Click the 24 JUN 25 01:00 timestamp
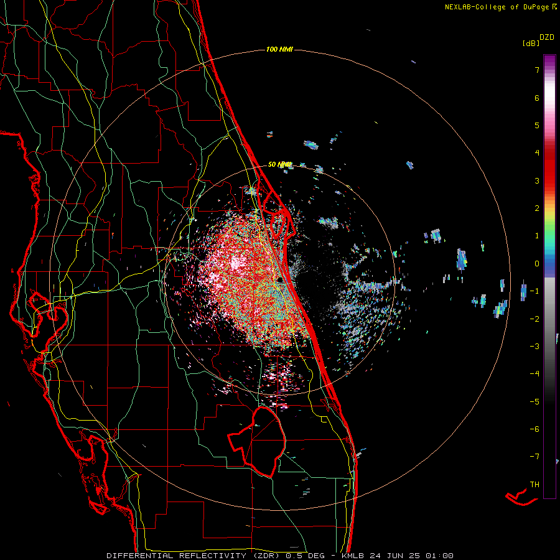The height and width of the screenshot is (560, 560). [411, 556]
